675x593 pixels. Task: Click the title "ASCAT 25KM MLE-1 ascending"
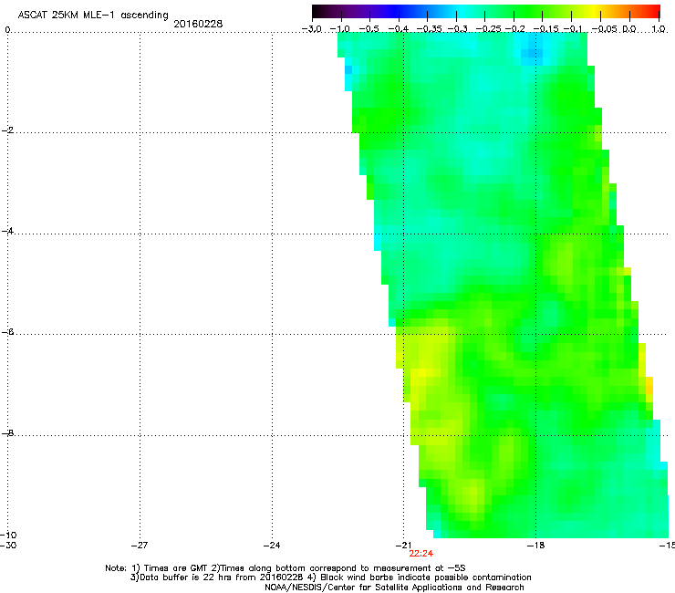(x=93, y=16)
